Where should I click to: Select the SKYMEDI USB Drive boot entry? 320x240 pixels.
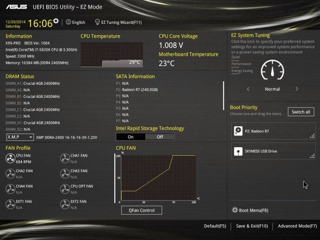(x=273, y=151)
